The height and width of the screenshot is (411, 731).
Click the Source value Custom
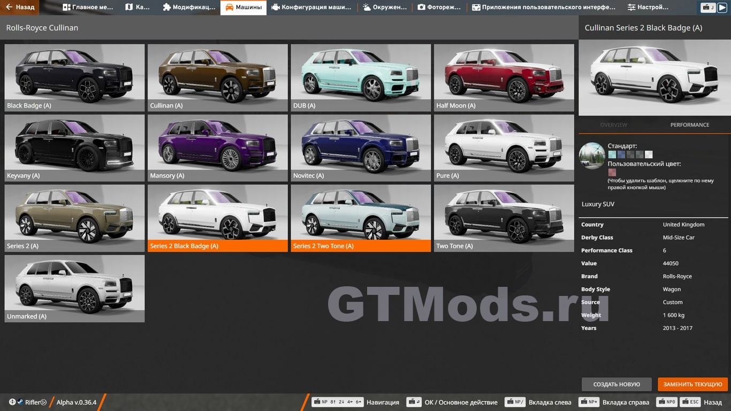673,302
